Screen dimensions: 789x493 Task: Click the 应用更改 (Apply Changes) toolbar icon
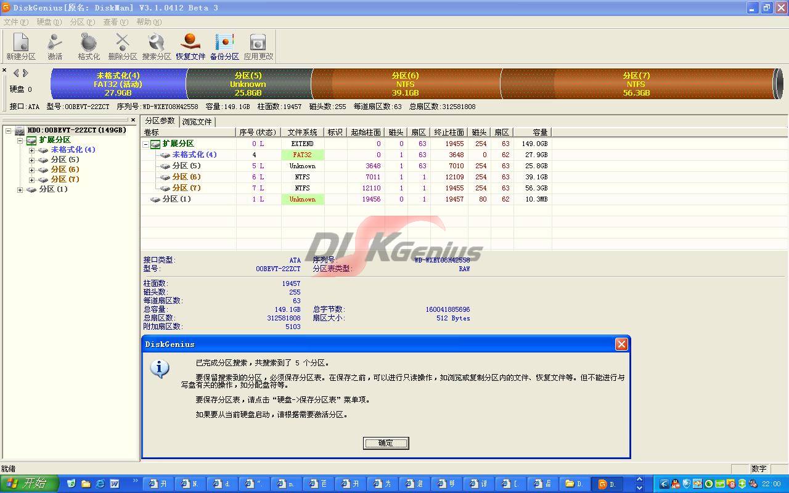pyautogui.click(x=258, y=46)
